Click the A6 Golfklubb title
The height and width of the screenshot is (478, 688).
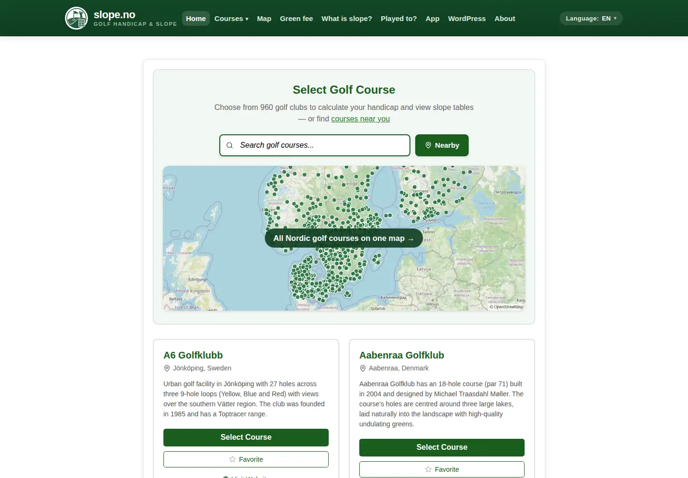pyautogui.click(x=193, y=355)
